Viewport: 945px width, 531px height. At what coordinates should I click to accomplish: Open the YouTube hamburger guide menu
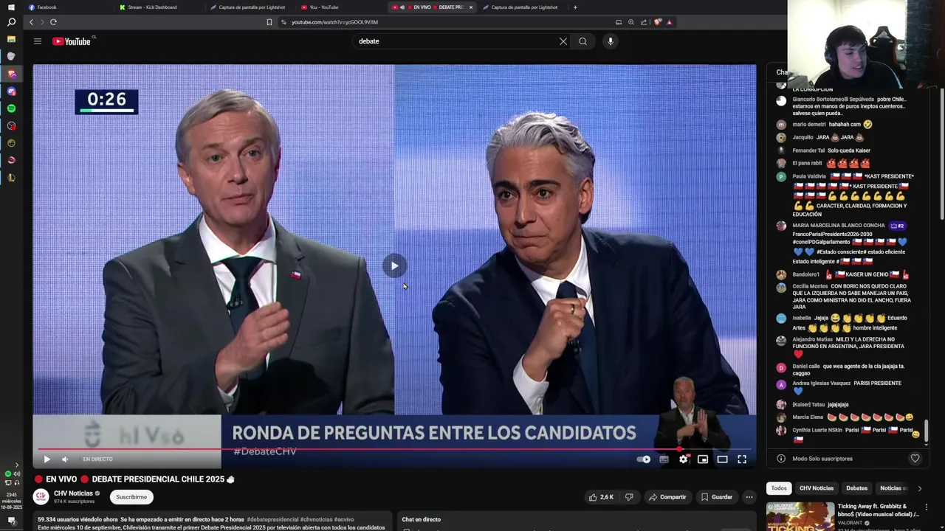pos(38,41)
